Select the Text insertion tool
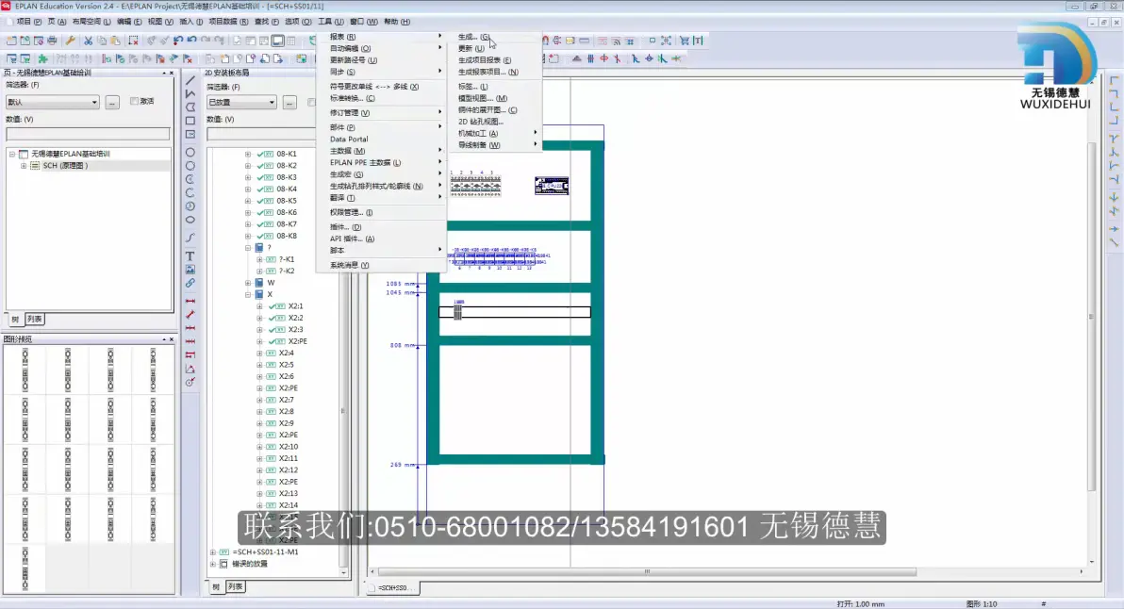Screen dimensions: 1124x609 coord(190,255)
